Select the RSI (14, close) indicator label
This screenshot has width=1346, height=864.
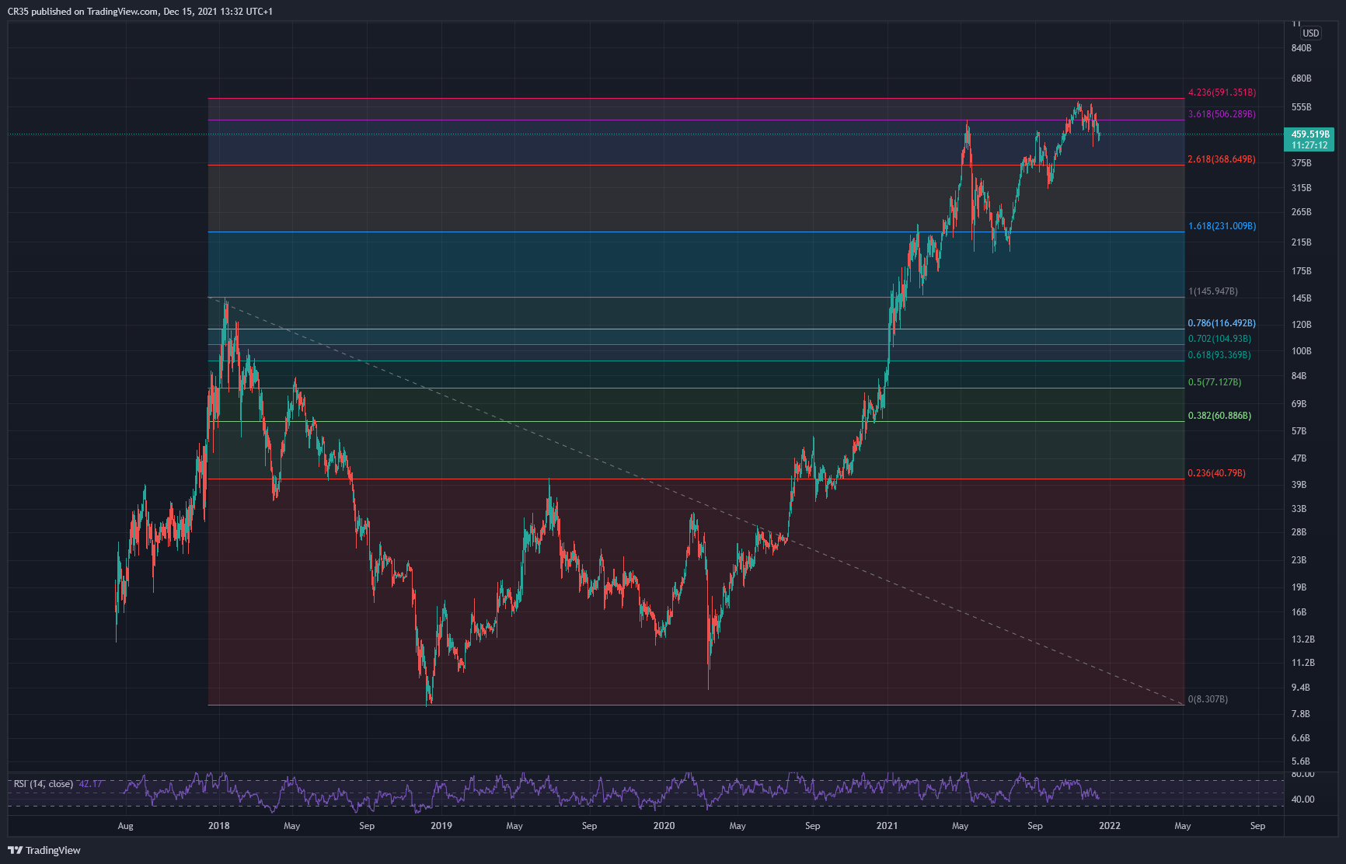[44, 784]
